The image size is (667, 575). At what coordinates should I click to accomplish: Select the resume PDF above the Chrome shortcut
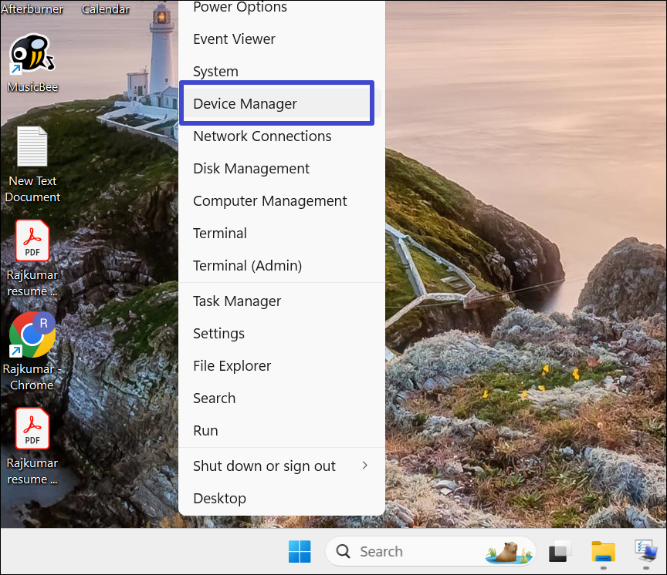pos(32,241)
